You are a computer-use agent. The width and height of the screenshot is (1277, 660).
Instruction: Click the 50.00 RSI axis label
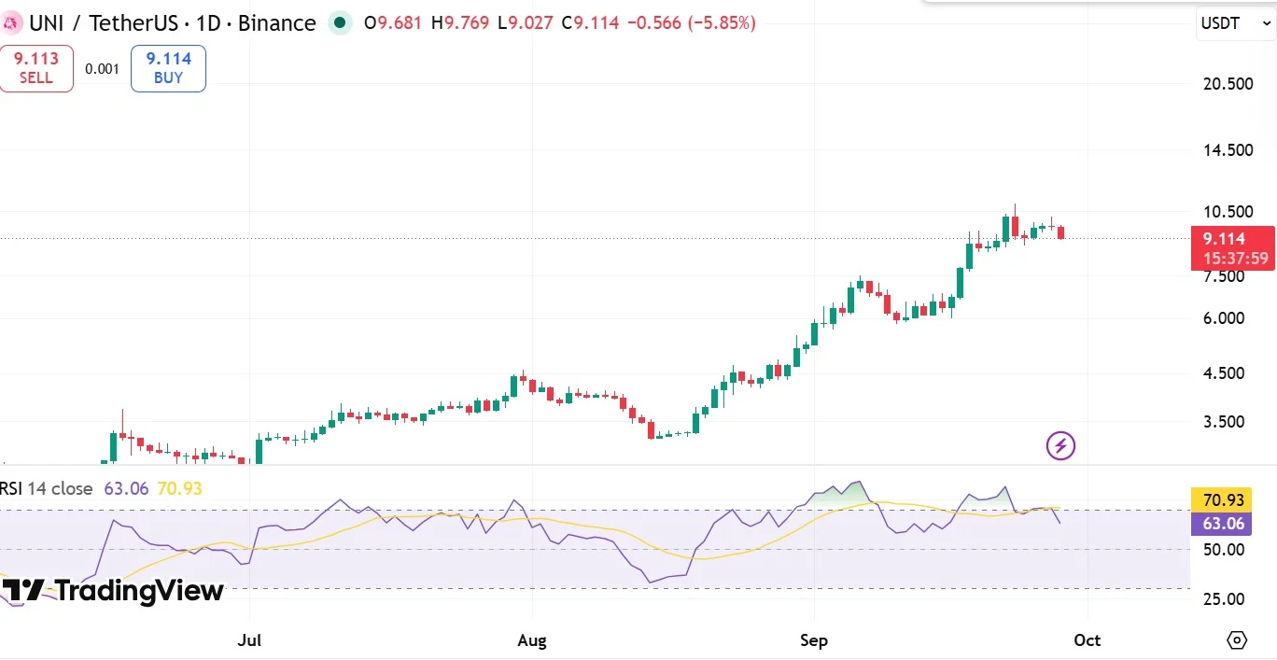click(x=1224, y=550)
